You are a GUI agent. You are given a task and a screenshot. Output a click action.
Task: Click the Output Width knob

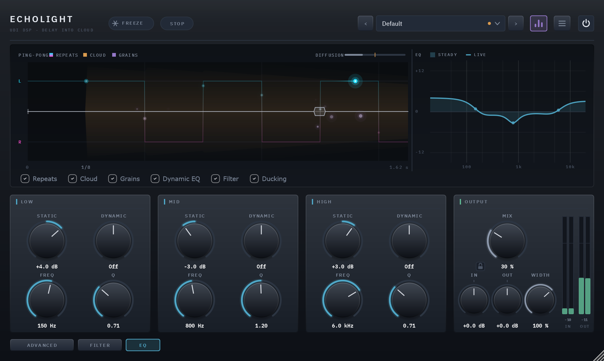click(x=541, y=300)
